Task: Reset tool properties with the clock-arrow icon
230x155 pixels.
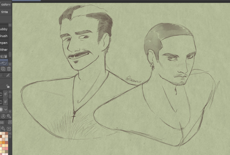Action: click(3, 116)
